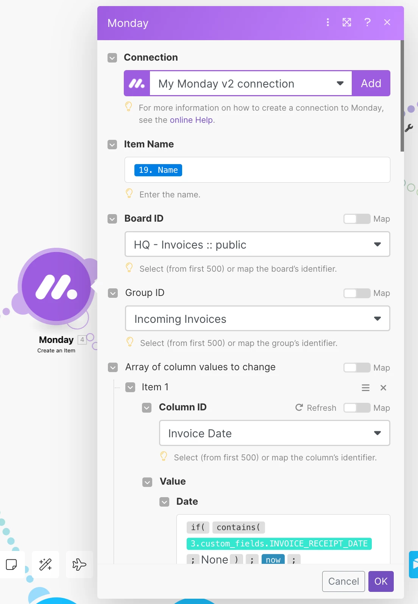Click the airplane explain flow icon
Viewport: 418px width, 604px height.
pos(80,565)
